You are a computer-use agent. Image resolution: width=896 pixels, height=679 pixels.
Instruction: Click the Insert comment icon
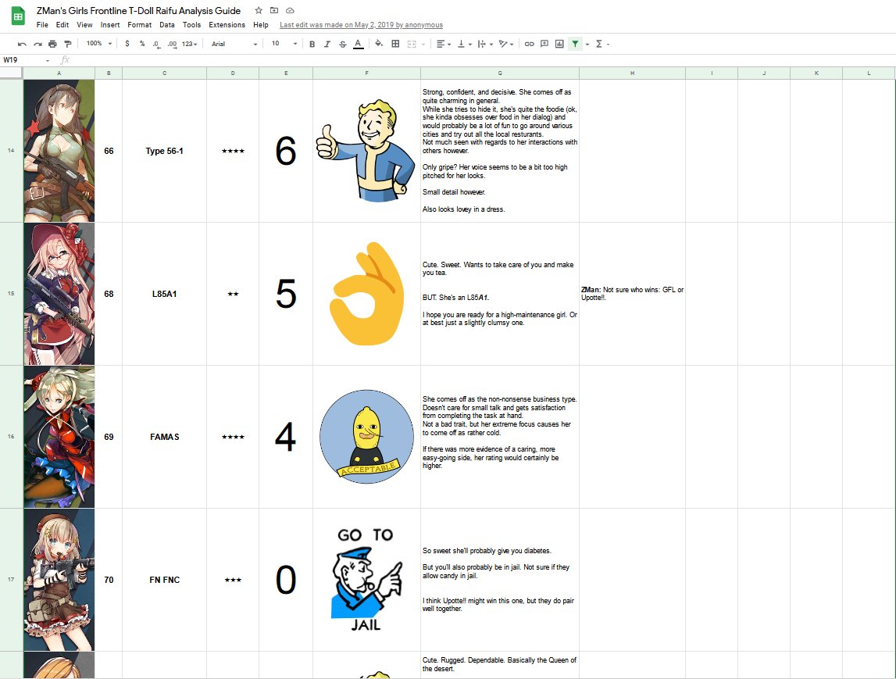coord(544,44)
